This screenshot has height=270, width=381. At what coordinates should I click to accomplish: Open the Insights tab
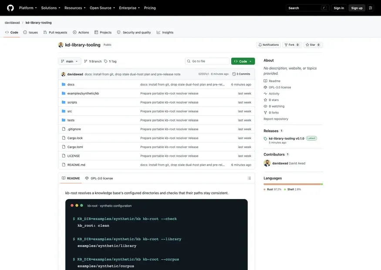tap(165, 32)
